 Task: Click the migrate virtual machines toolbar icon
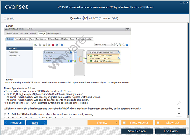coord(49,45)
